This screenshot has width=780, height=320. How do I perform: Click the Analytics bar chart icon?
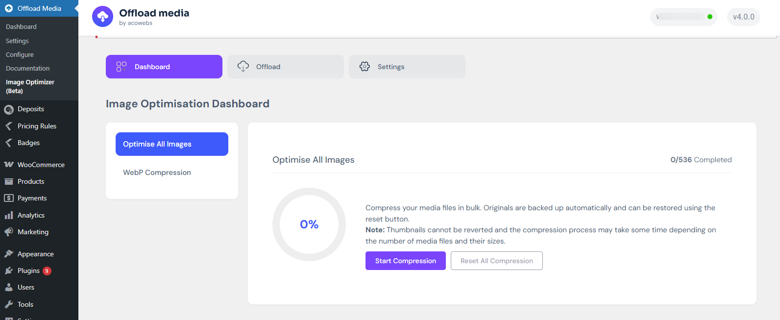9,215
